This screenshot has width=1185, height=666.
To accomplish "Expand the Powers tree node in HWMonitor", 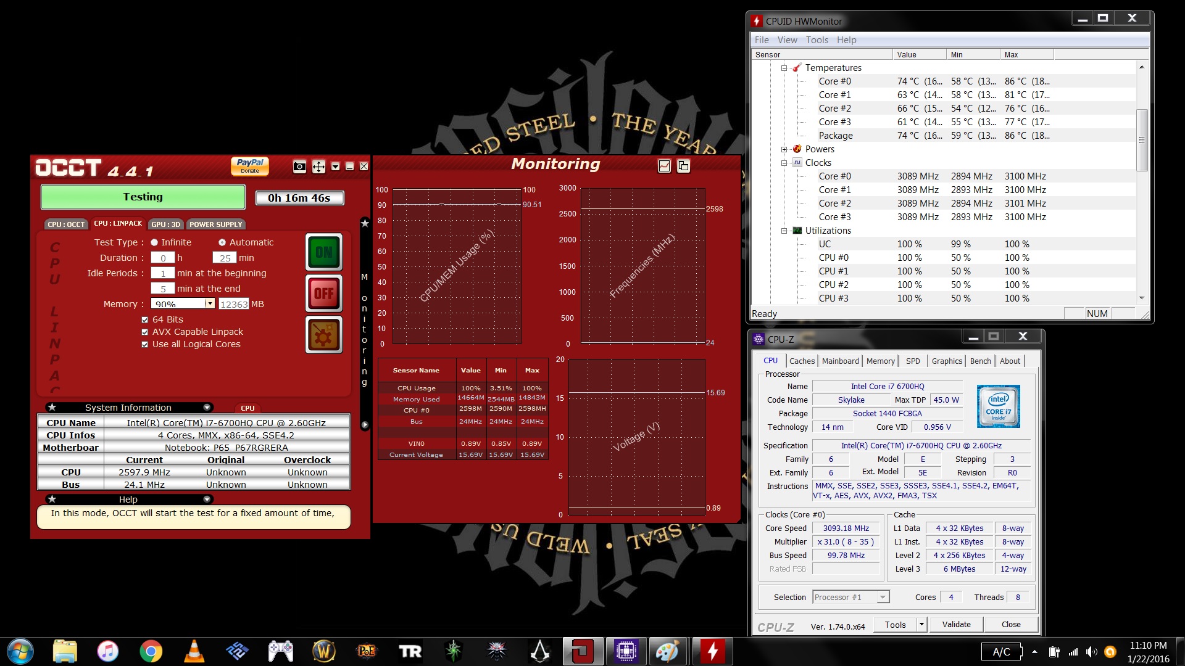I will pos(784,149).
